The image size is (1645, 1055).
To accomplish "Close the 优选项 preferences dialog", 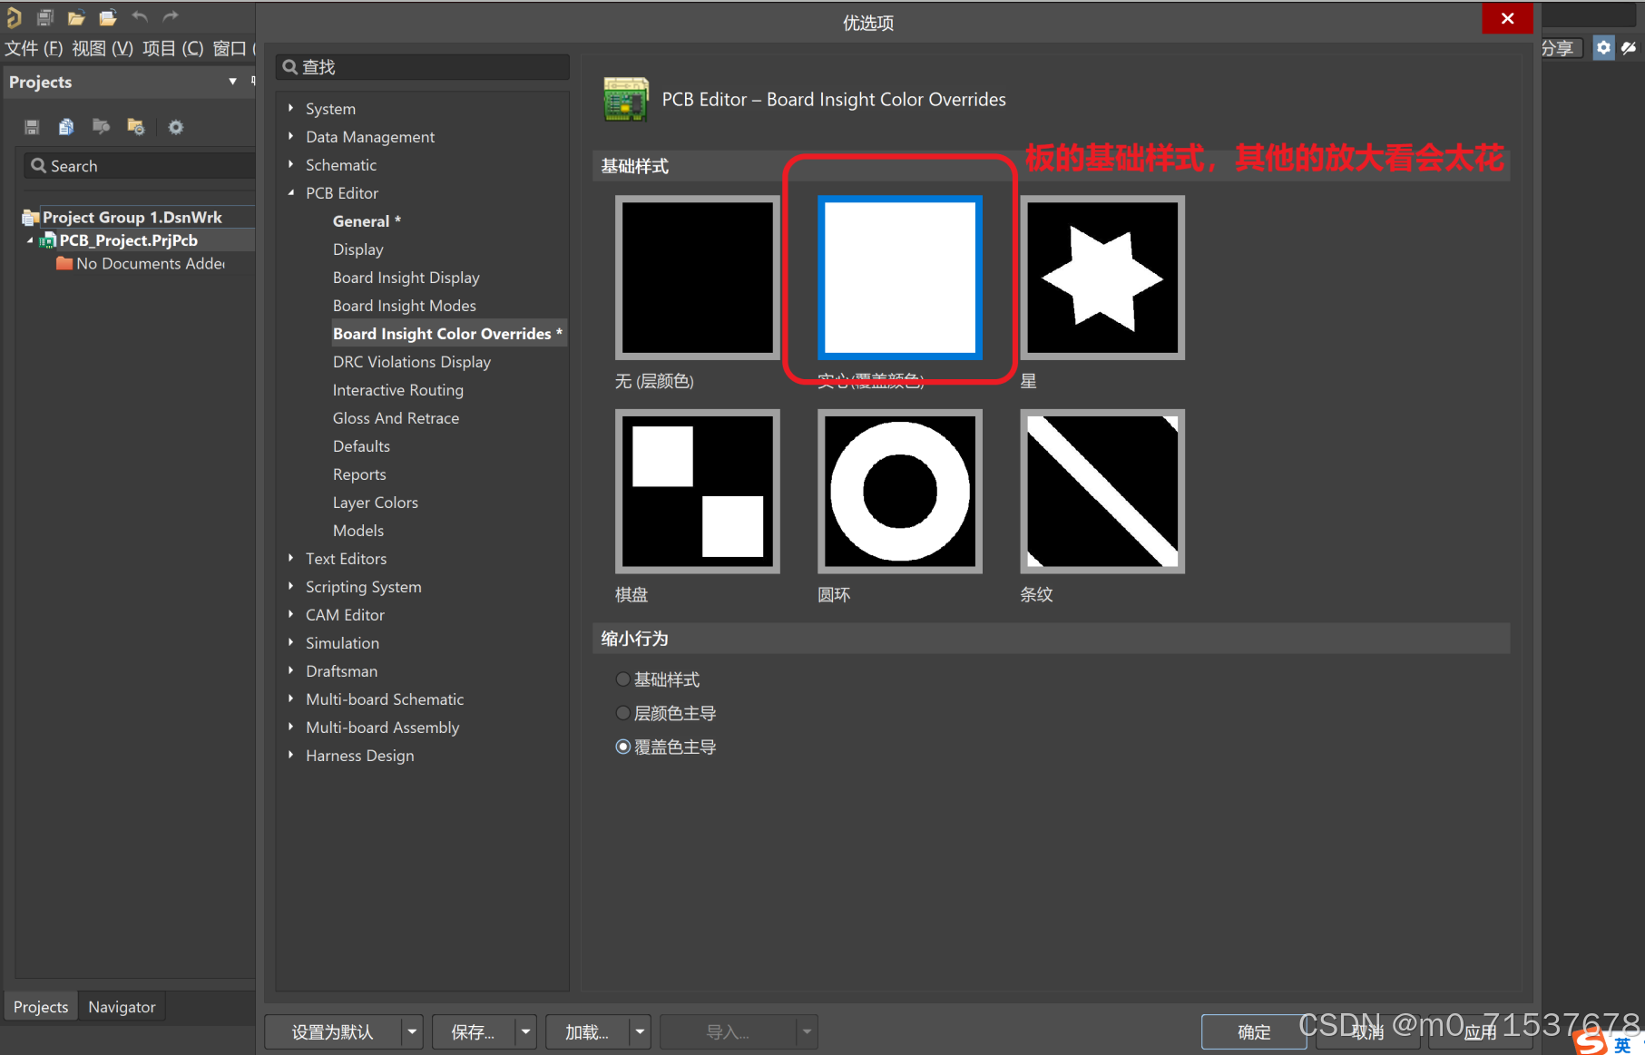I will point(1507,18).
